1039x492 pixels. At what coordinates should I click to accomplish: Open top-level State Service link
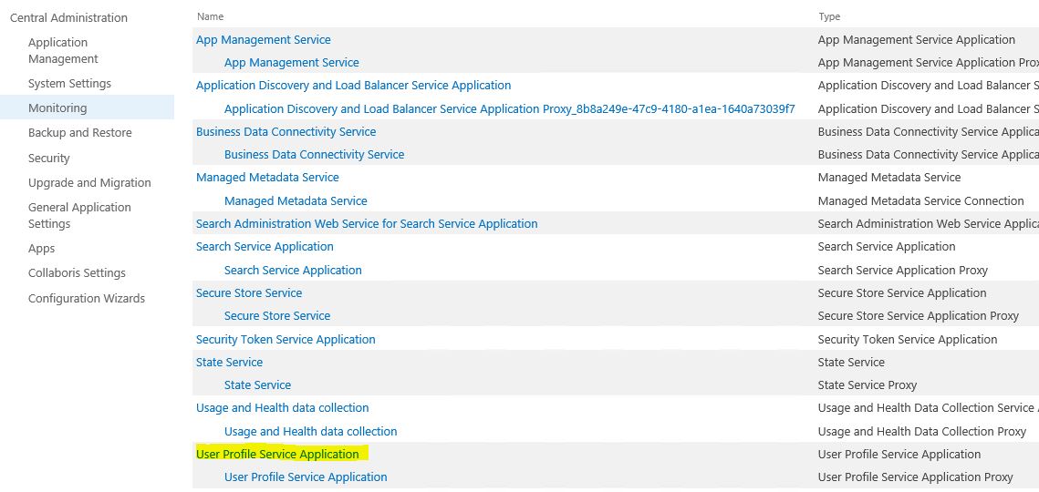pos(229,363)
